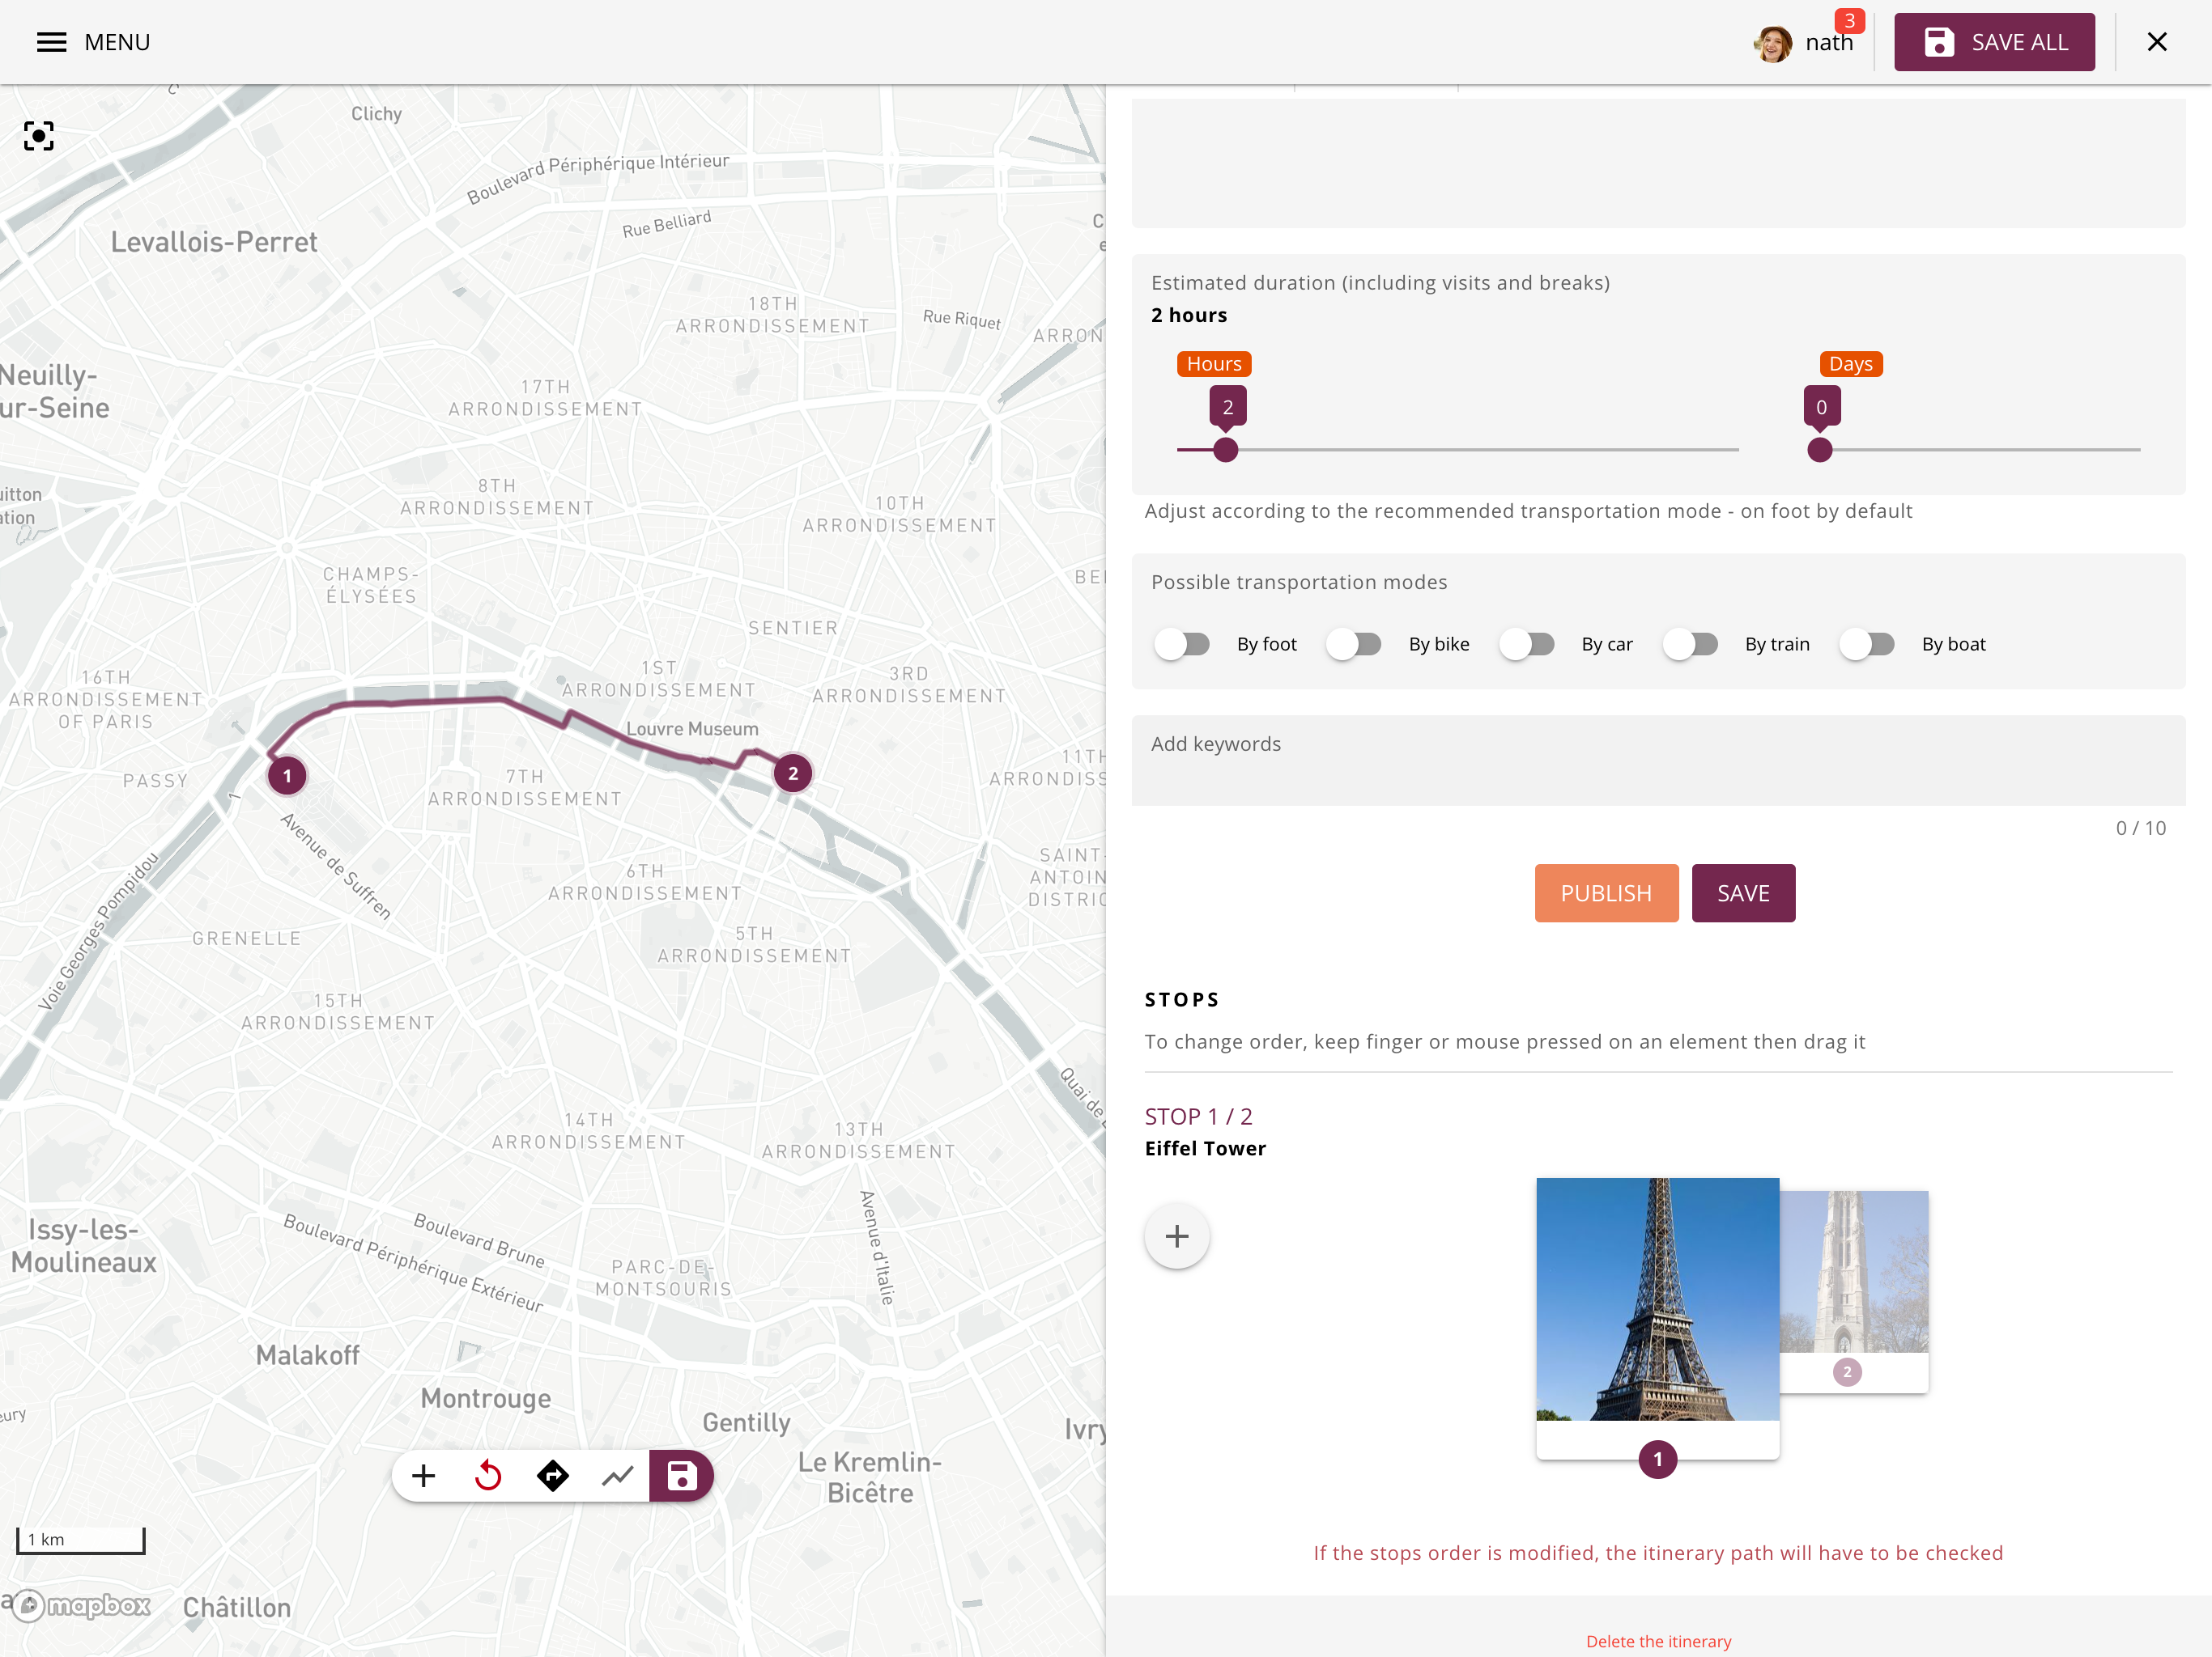
Task: Enable the By foot toggle
Action: point(1182,645)
